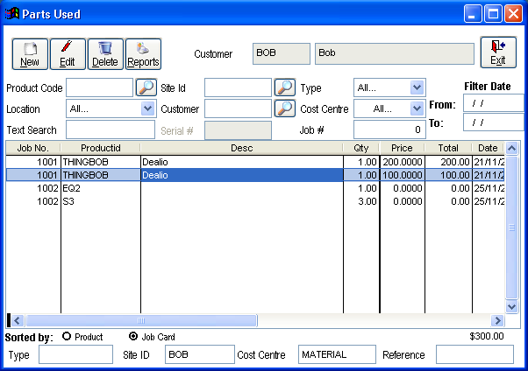528x371 pixels.
Task: Select the Job Card sort option
Action: click(133, 337)
